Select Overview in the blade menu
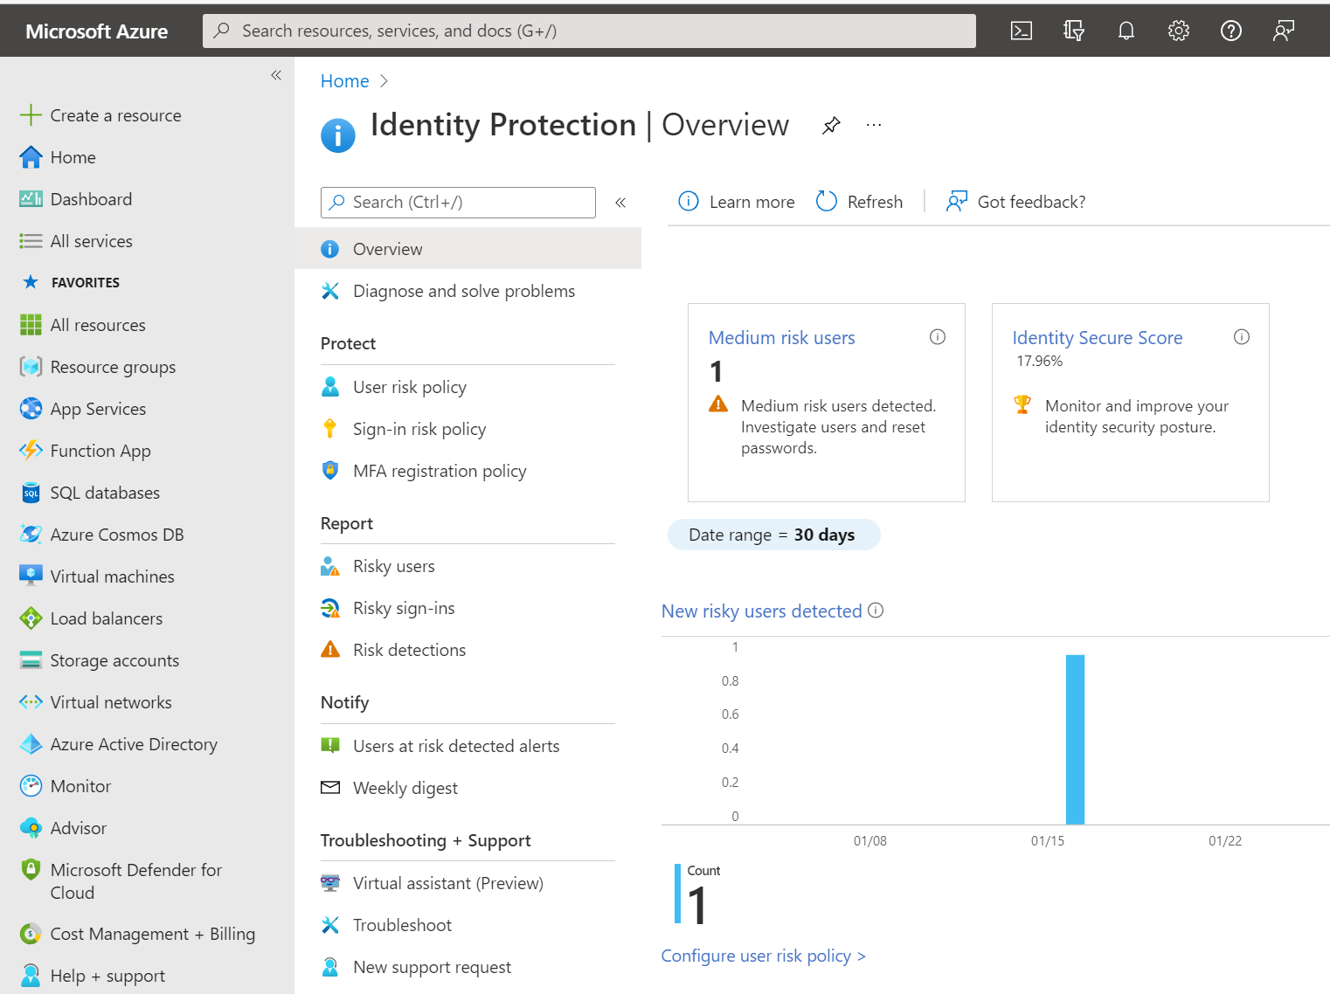Screen dimensions: 1330x994 [468, 249]
